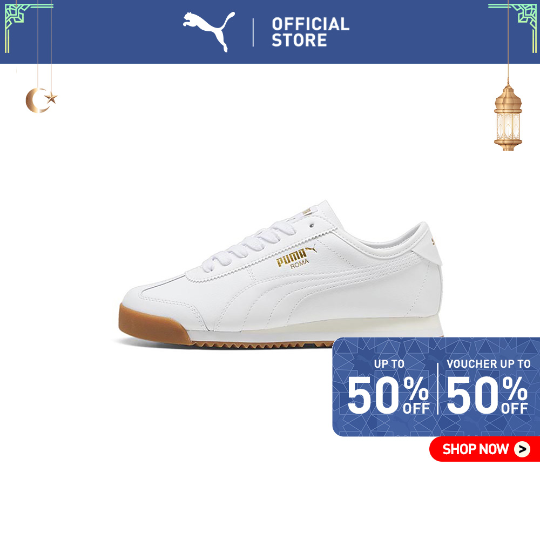This screenshot has height=540, width=540.
Task: Click the red Shop Now button
Action: click(x=484, y=449)
